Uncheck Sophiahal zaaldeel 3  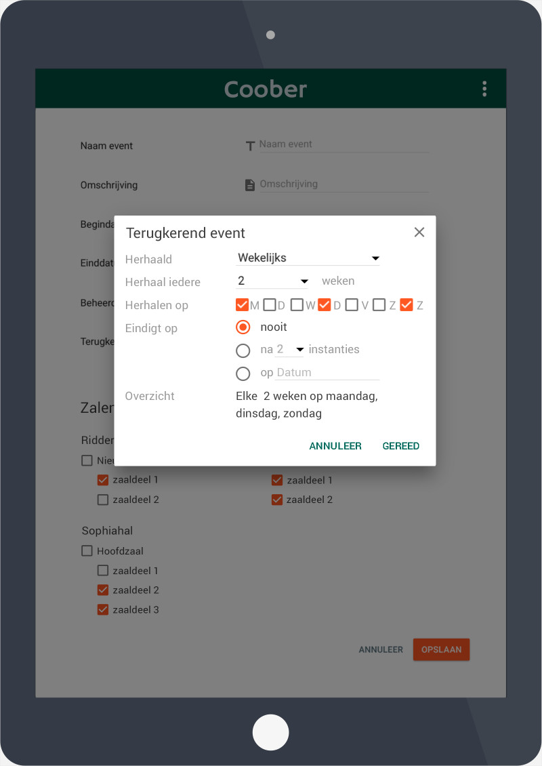point(102,609)
